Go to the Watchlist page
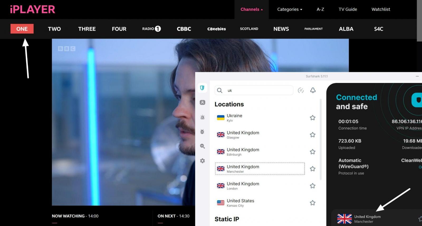The image size is (422, 226). coord(381,9)
